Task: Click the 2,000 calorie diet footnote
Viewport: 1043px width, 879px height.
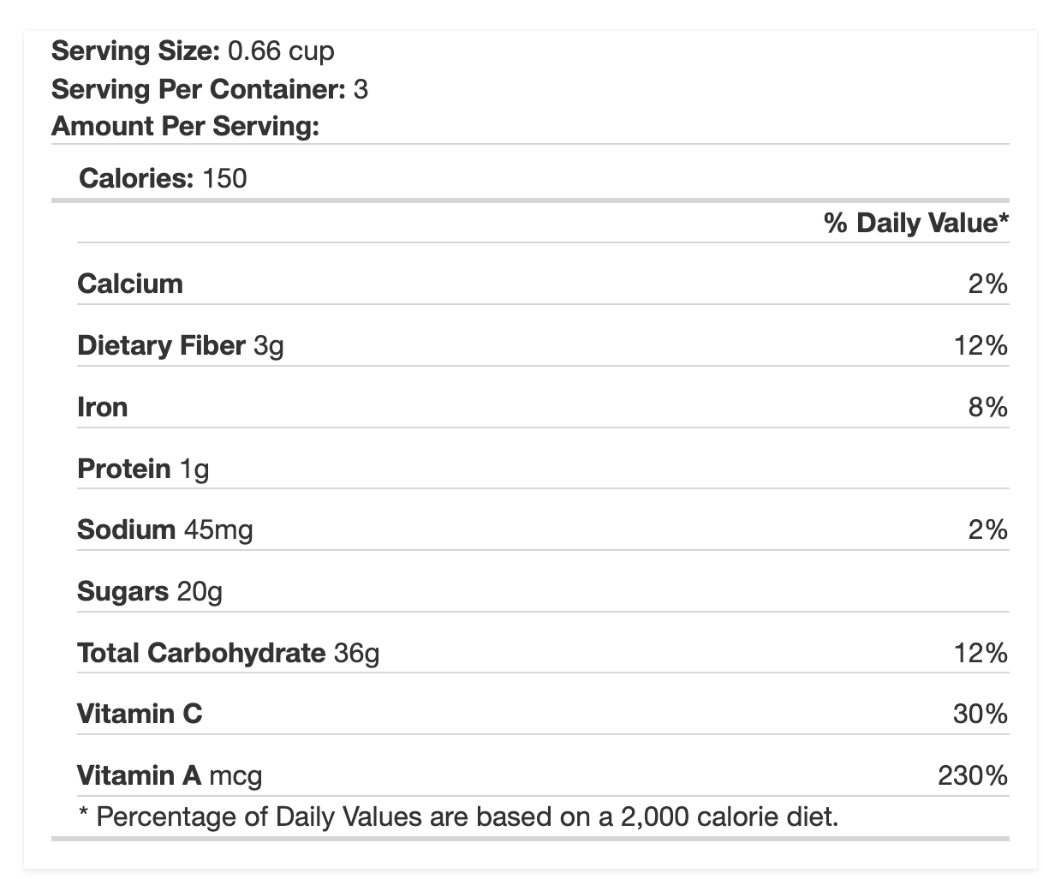Action: coord(458,816)
